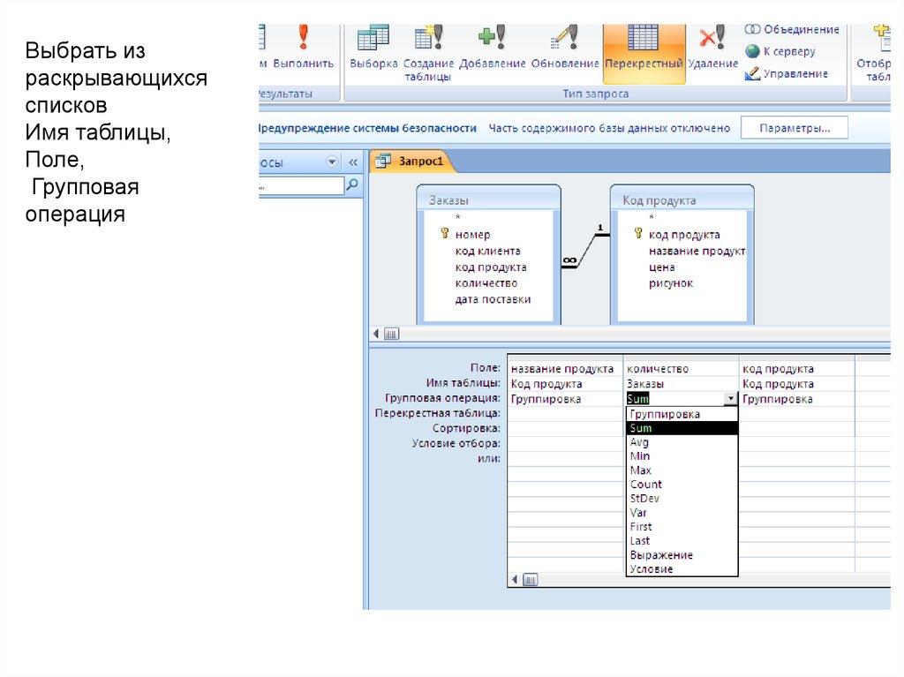904x677 pixels.
Task: Click the дата поставки field in Заказы
Action: [x=493, y=299]
